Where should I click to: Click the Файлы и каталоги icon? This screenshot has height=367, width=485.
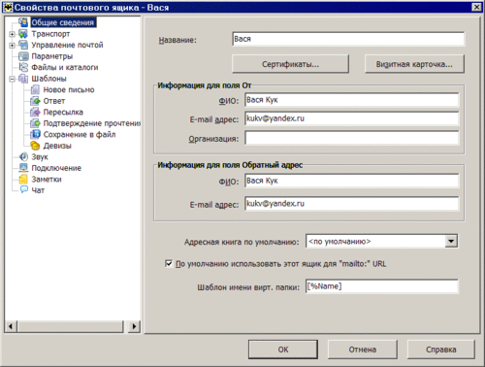(23, 67)
